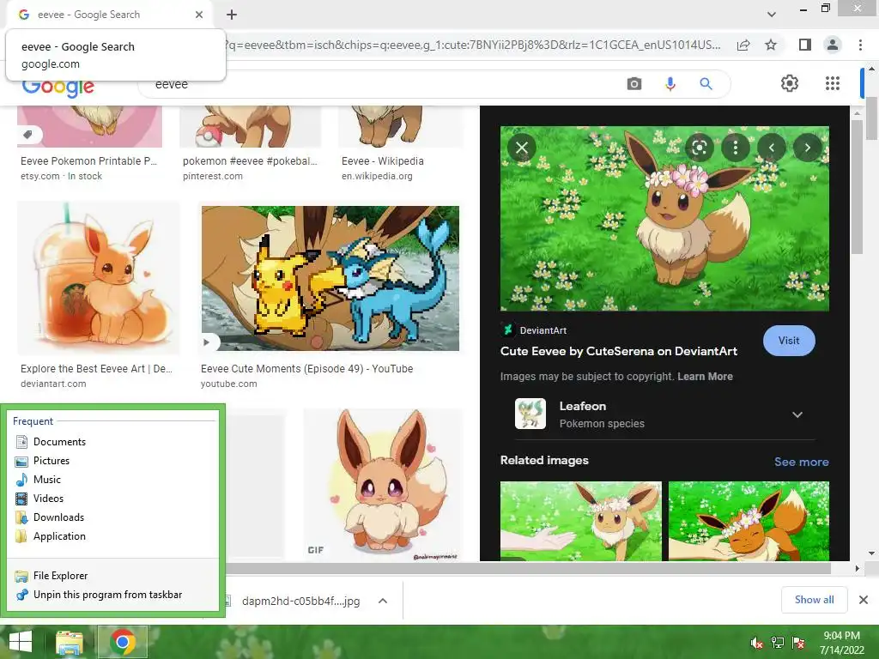
Task: Click the etsy product tag icon
Action: [28, 135]
